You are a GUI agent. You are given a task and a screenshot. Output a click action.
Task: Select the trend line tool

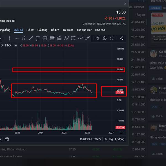pos(31,38)
